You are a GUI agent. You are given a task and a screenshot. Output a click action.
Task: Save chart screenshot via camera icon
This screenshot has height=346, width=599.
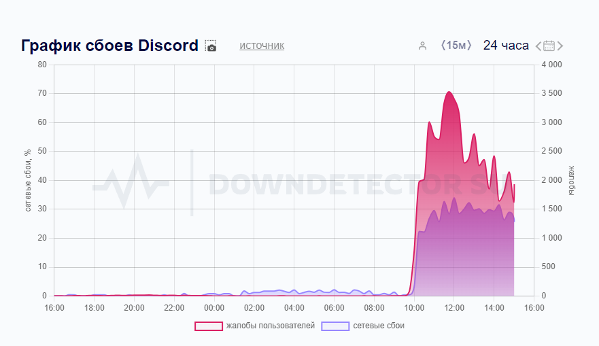pyautogui.click(x=211, y=46)
